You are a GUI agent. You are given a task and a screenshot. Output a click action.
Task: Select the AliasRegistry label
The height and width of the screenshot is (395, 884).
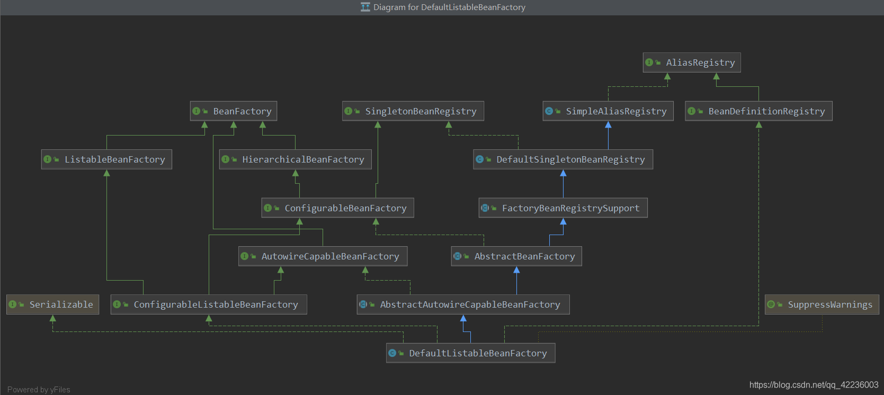700,62
